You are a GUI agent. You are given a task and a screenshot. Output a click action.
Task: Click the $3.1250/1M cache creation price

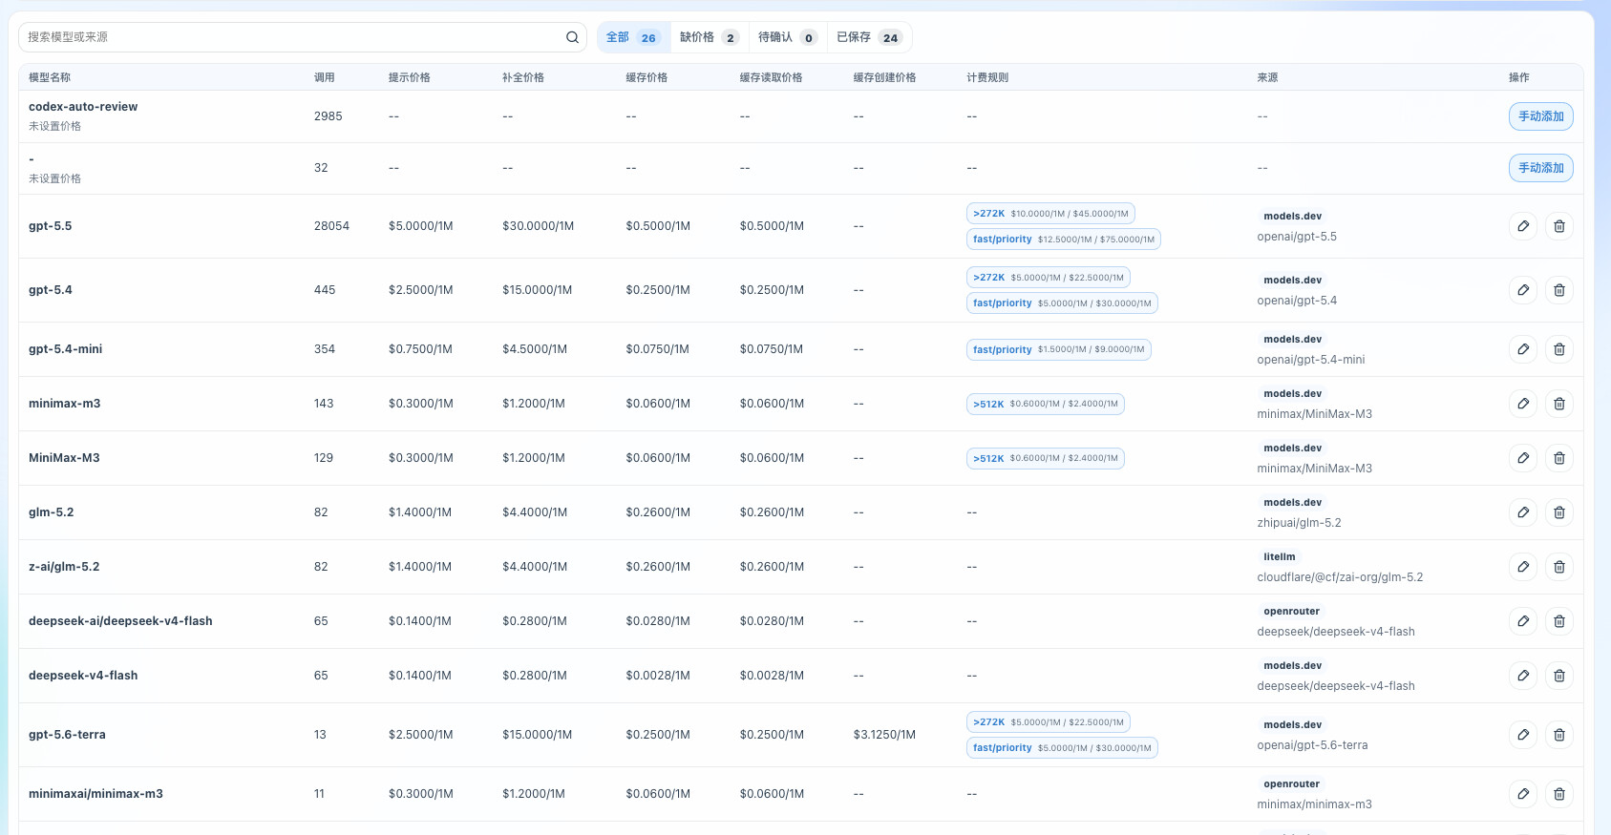[884, 735]
